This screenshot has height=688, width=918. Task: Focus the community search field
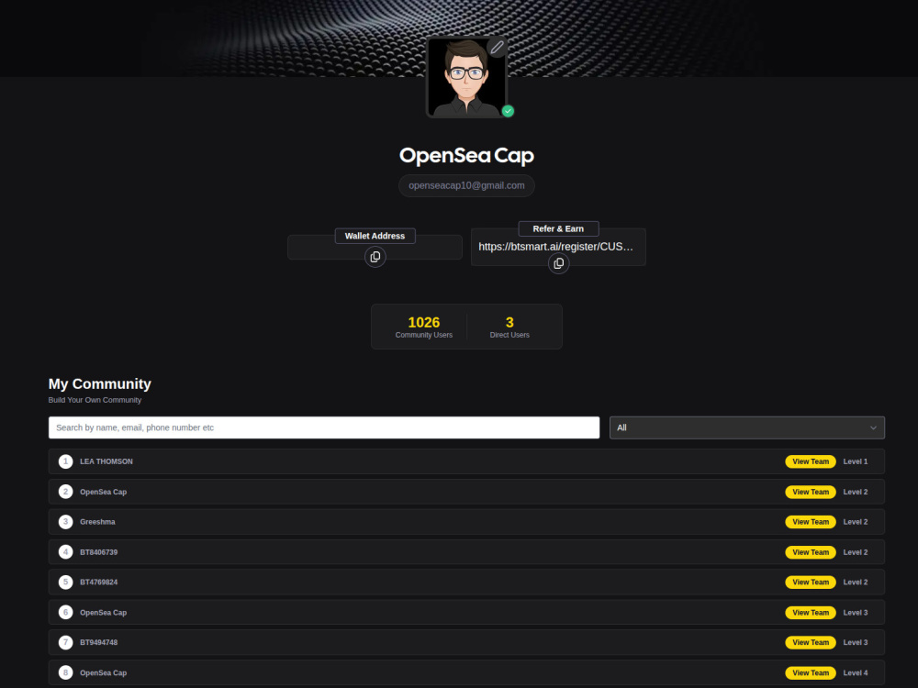point(324,427)
